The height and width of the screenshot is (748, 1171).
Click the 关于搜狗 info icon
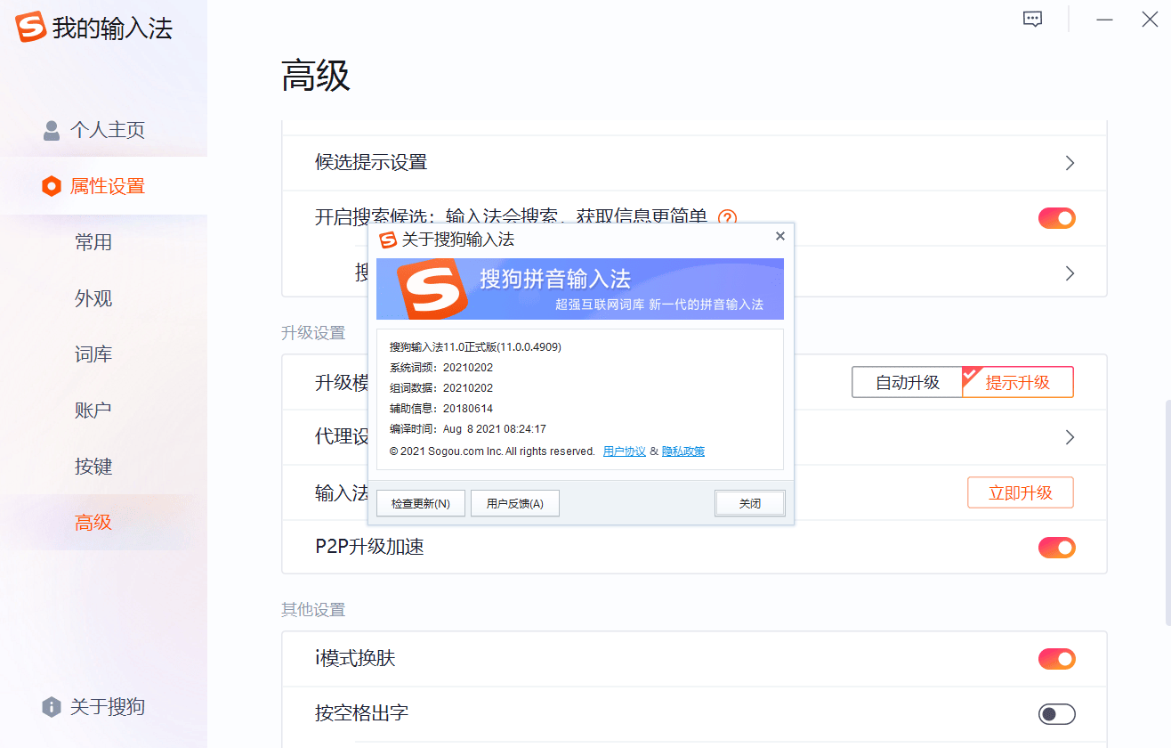(x=52, y=707)
